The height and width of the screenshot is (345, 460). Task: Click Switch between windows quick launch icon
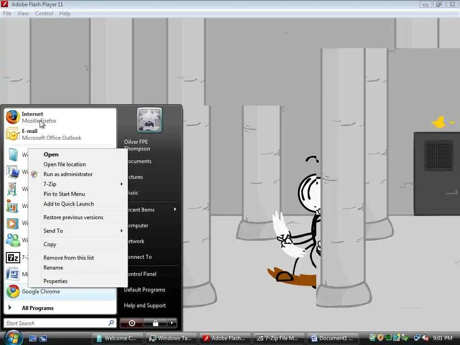point(43,338)
